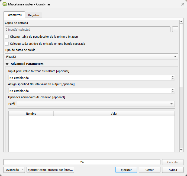Click the 0% progress bar
This screenshot has height=176, width=187.
tap(82, 162)
